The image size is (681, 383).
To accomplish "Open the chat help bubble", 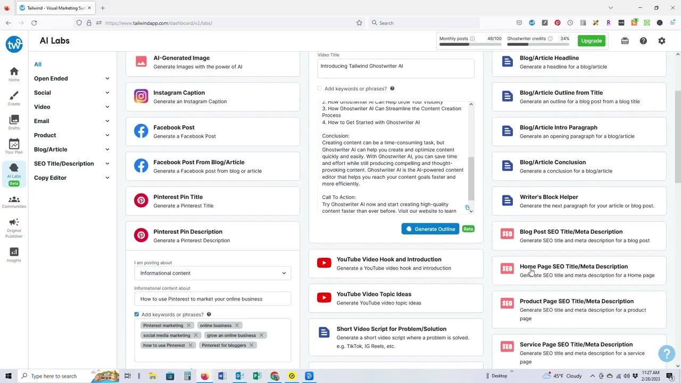I will coord(667,354).
